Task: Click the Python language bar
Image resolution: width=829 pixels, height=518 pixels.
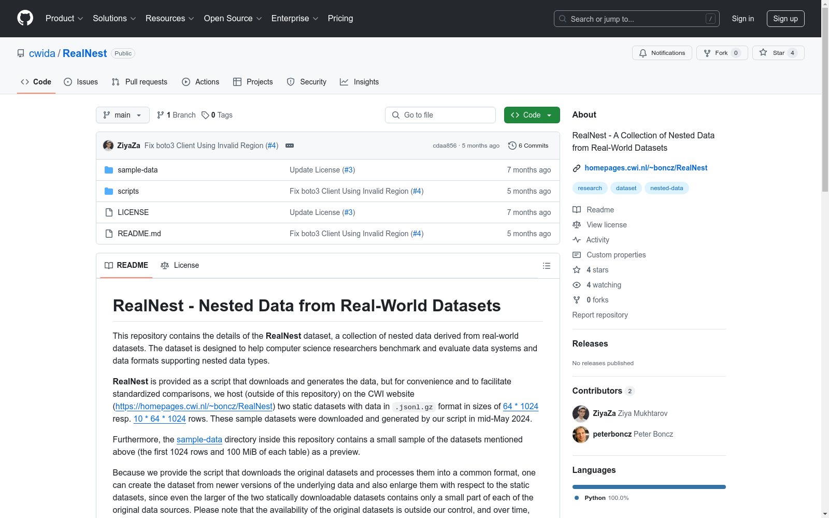Action: 649,487
